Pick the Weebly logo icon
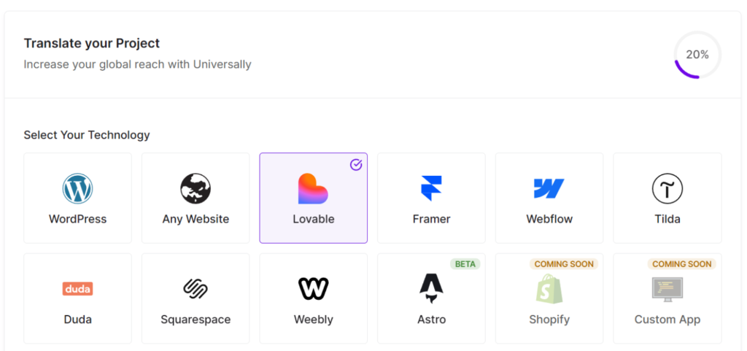Viewport: 747px width, 351px height. [313, 289]
